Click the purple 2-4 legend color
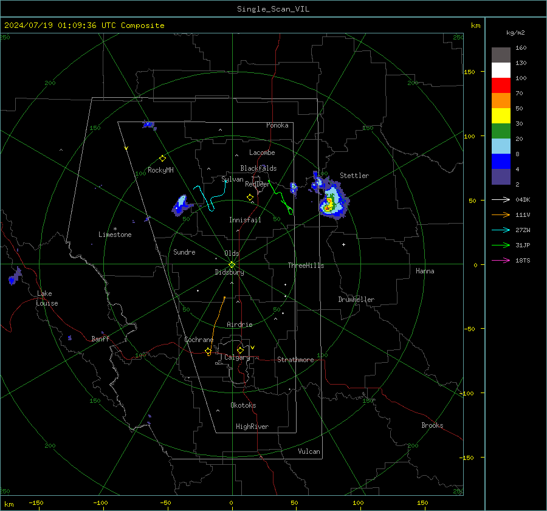The height and width of the screenshot is (511, 547). pyautogui.click(x=501, y=176)
